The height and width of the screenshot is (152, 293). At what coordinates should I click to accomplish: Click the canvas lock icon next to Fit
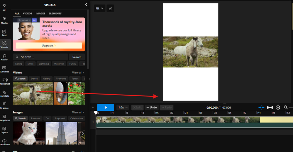point(110,9)
